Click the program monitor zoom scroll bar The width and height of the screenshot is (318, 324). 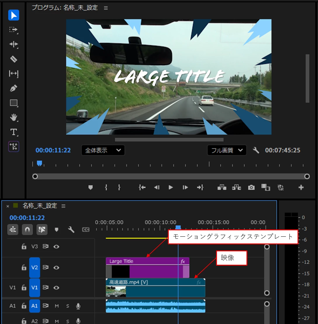(169, 140)
